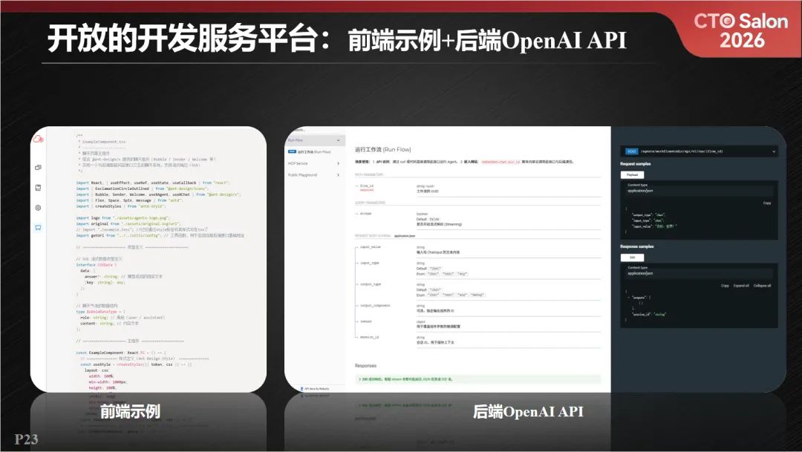
Task: Click the API docs by Redocly logo
Action: click(x=315, y=389)
